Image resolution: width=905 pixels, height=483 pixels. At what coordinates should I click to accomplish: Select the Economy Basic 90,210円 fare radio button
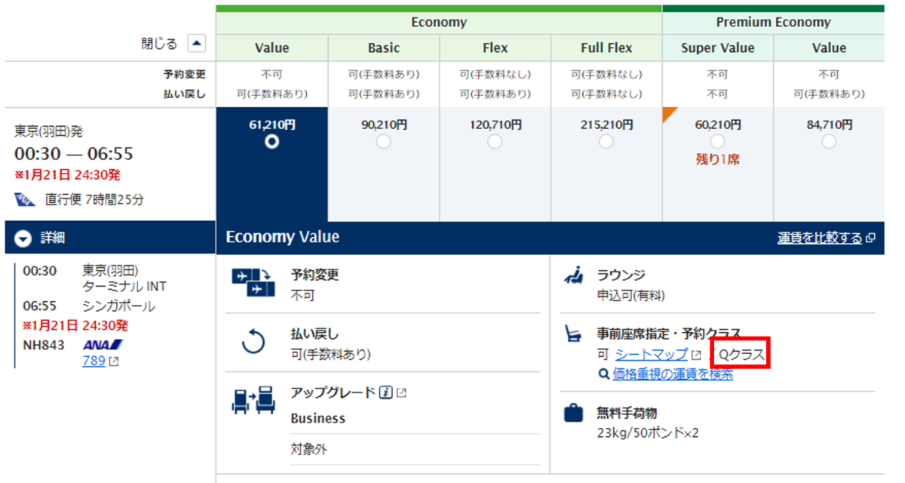(x=383, y=142)
